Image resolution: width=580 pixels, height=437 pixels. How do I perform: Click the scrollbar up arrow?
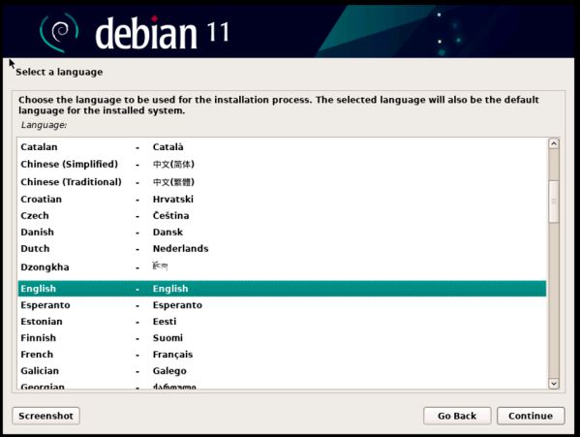[x=553, y=143]
